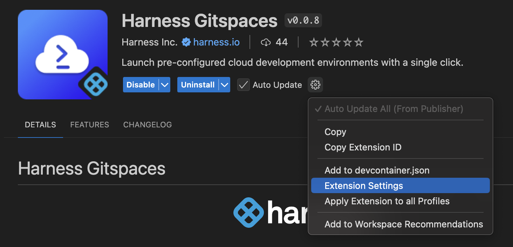
Task: Expand the Disable button dropdown arrow
Action: click(164, 85)
